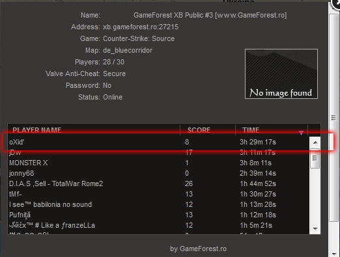Click the Status value Online
340x257 pixels.
coord(113,97)
